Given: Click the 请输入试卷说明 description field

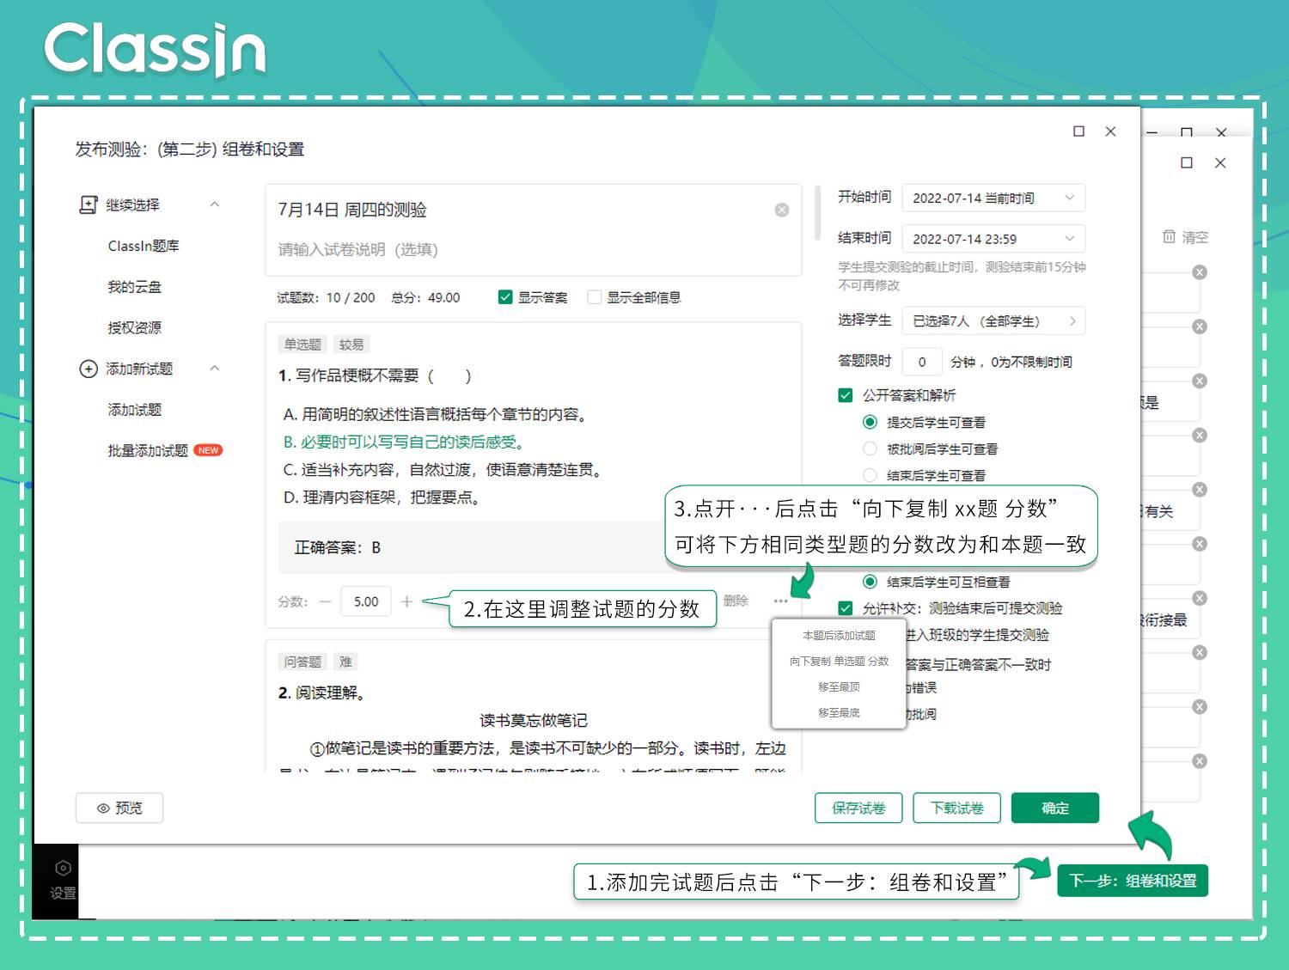Looking at the screenshot, I should (533, 249).
